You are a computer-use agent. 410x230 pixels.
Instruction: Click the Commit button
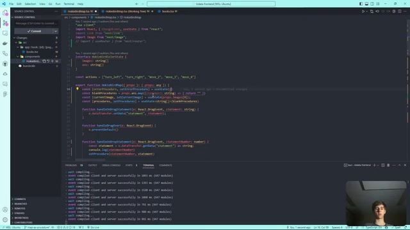(x=34, y=31)
